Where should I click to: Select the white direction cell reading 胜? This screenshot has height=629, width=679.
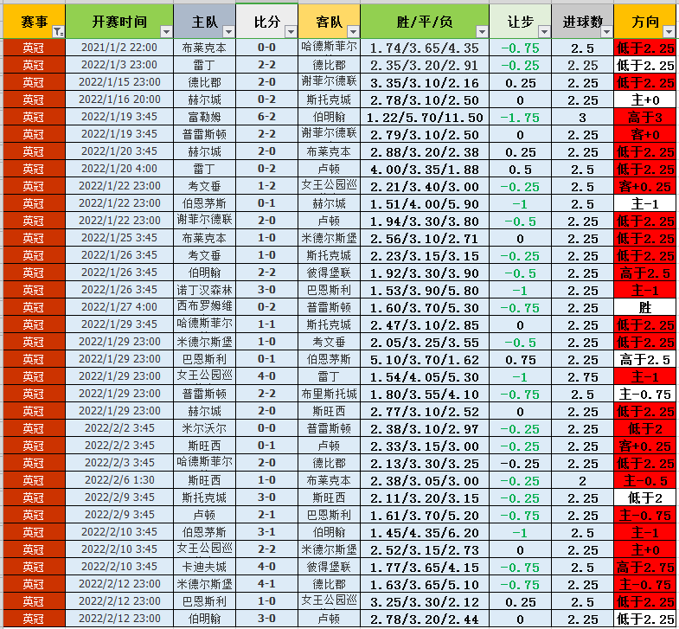(645, 307)
